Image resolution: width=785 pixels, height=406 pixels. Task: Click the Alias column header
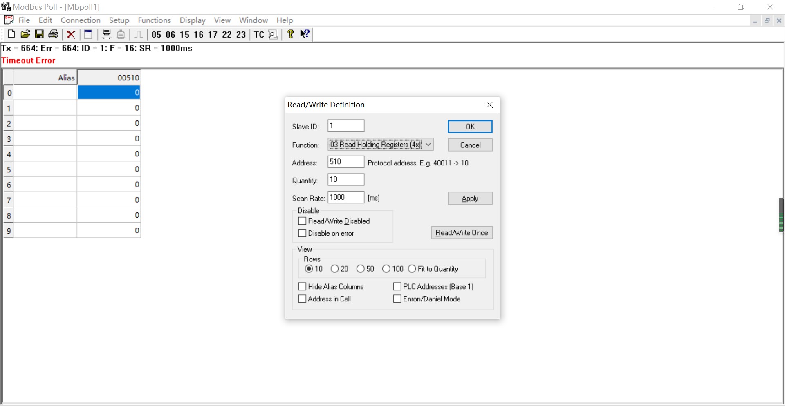45,78
